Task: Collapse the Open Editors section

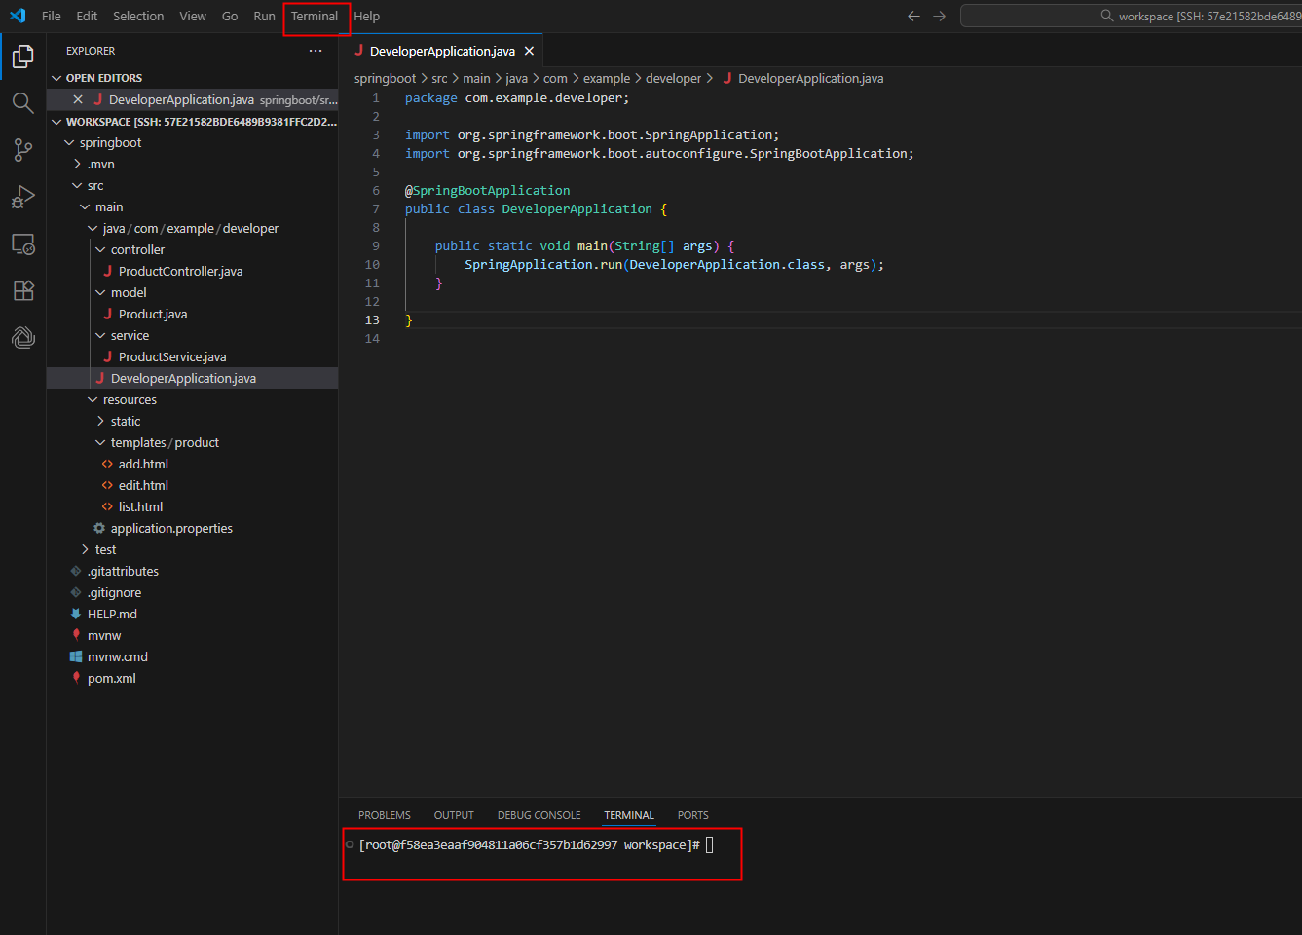Action: 103,78
